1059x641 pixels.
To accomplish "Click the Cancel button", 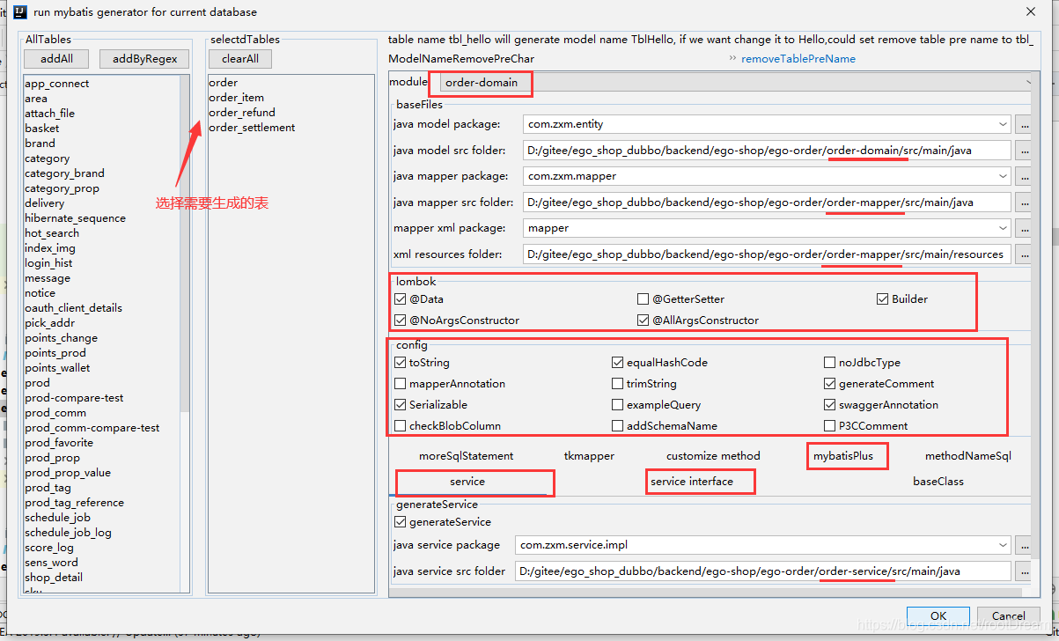I will click(1009, 616).
